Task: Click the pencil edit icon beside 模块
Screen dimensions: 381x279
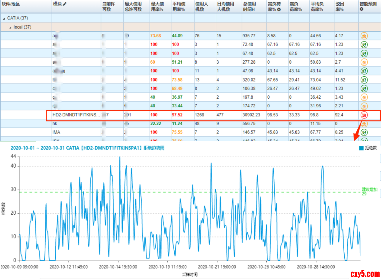Action: tap(65, 4)
